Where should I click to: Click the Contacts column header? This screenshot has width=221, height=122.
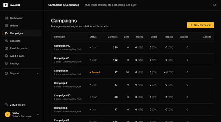113,37
